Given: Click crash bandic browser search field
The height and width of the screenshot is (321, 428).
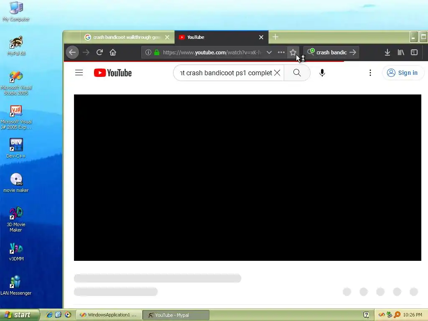Looking at the screenshot, I should 331,52.
